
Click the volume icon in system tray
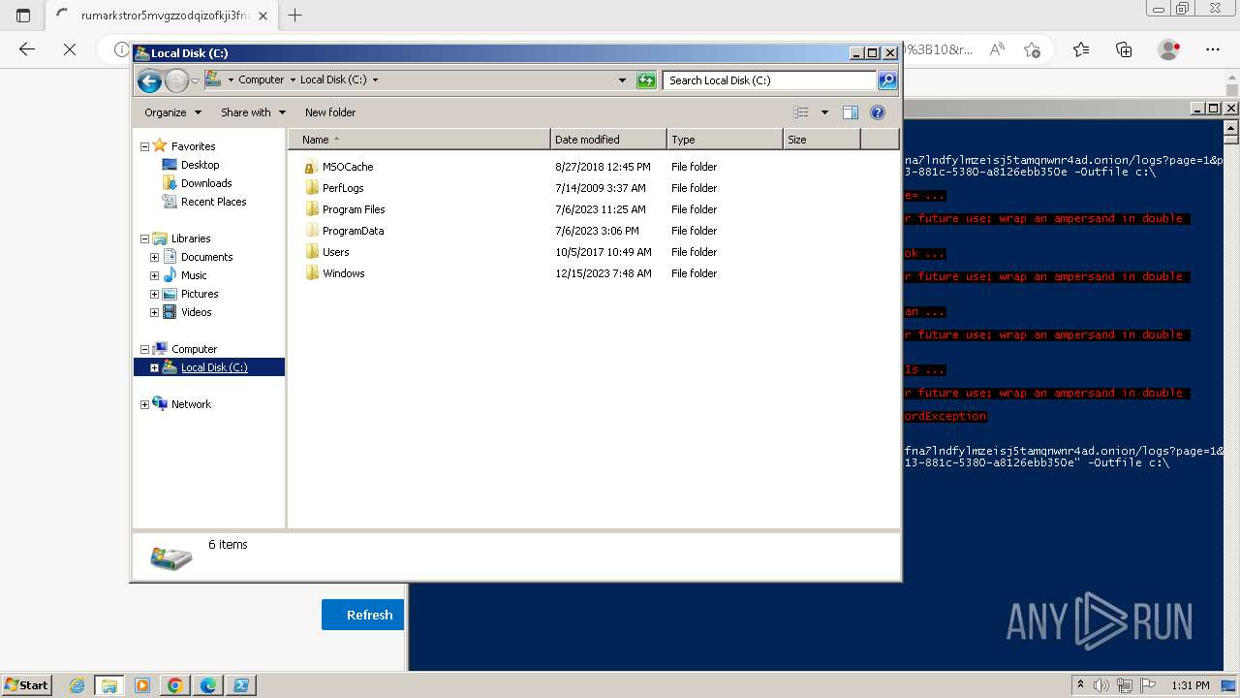point(1101,685)
